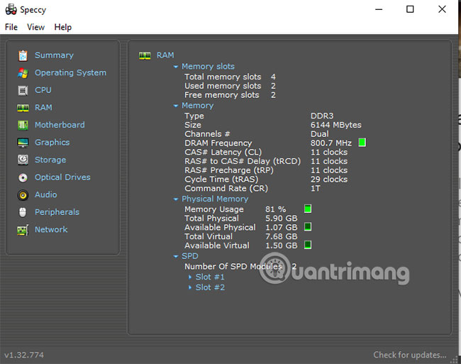Select the 1.07 GB available physical value
This screenshot has height=364, width=461.
pos(282,228)
